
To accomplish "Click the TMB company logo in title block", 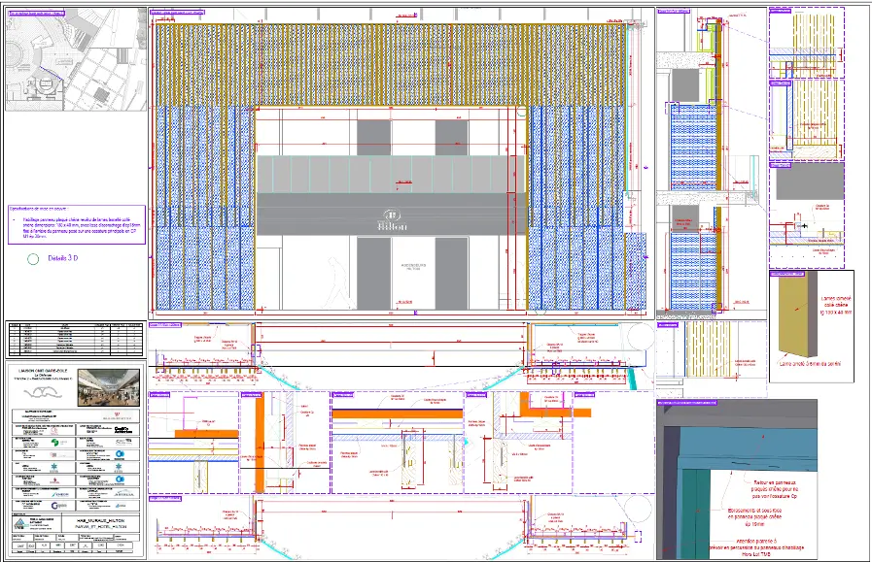I will point(21,524).
